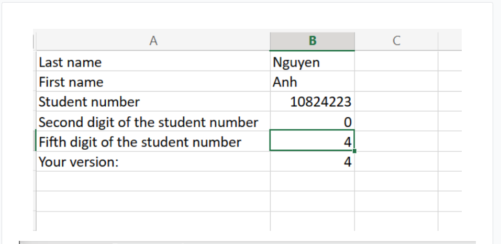Viewport: 501px width, 244px height.
Task: Select the cell containing Anh
Action: (x=313, y=82)
